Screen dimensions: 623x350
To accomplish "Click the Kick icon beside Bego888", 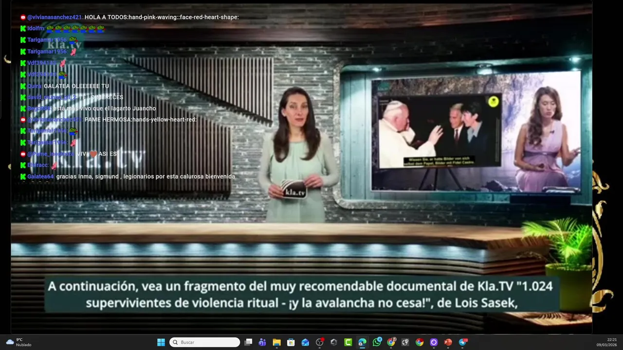I will point(23,108).
